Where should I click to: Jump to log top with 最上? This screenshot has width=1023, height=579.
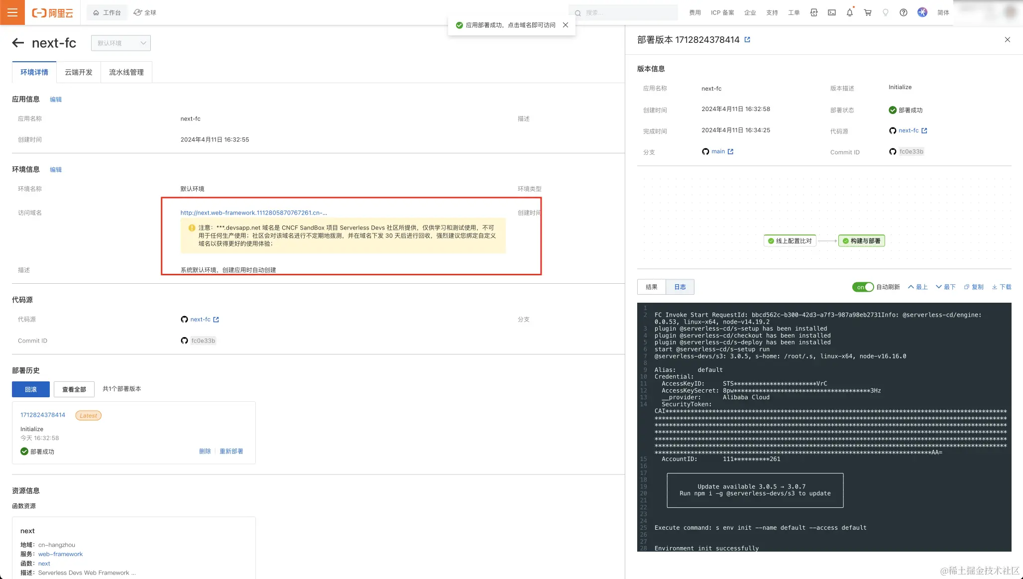(x=917, y=287)
